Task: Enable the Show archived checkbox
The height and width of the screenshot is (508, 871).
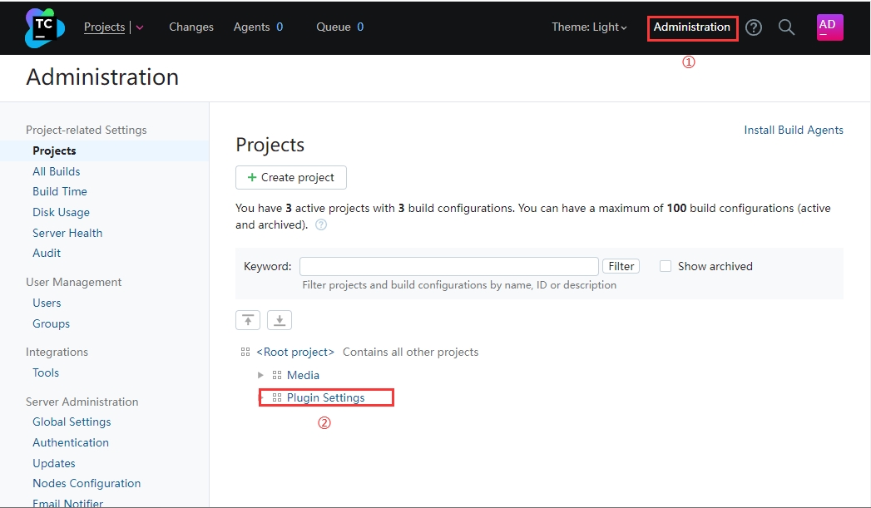Action: (x=666, y=266)
